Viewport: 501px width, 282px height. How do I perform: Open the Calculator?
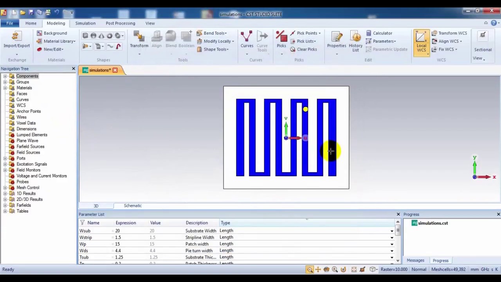[379, 33]
